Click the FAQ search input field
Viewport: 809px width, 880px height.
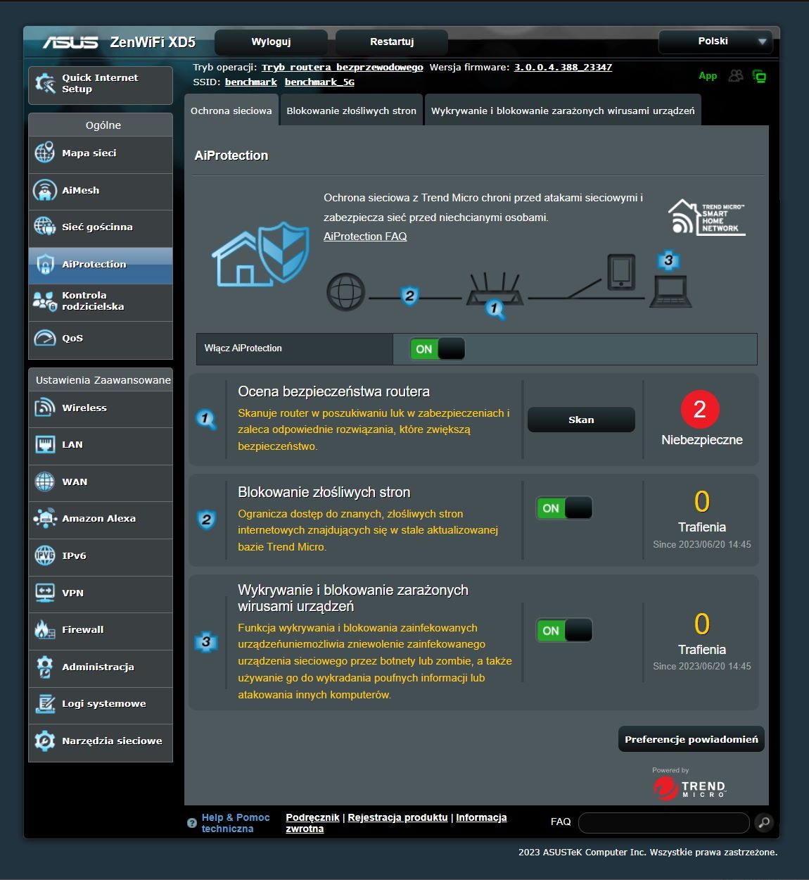coord(664,822)
